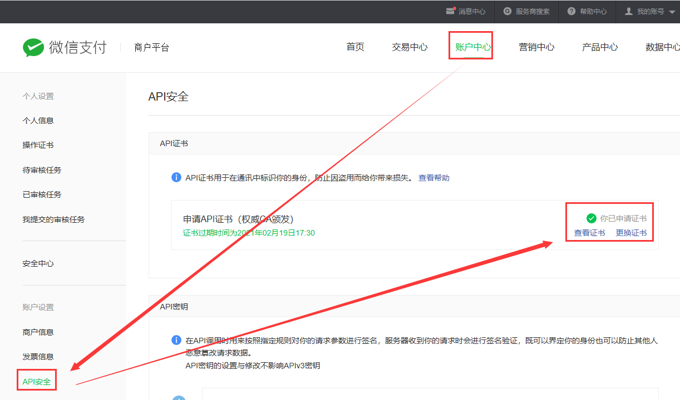Click the 查看证书 link
This screenshot has height=400, width=680.
point(589,233)
